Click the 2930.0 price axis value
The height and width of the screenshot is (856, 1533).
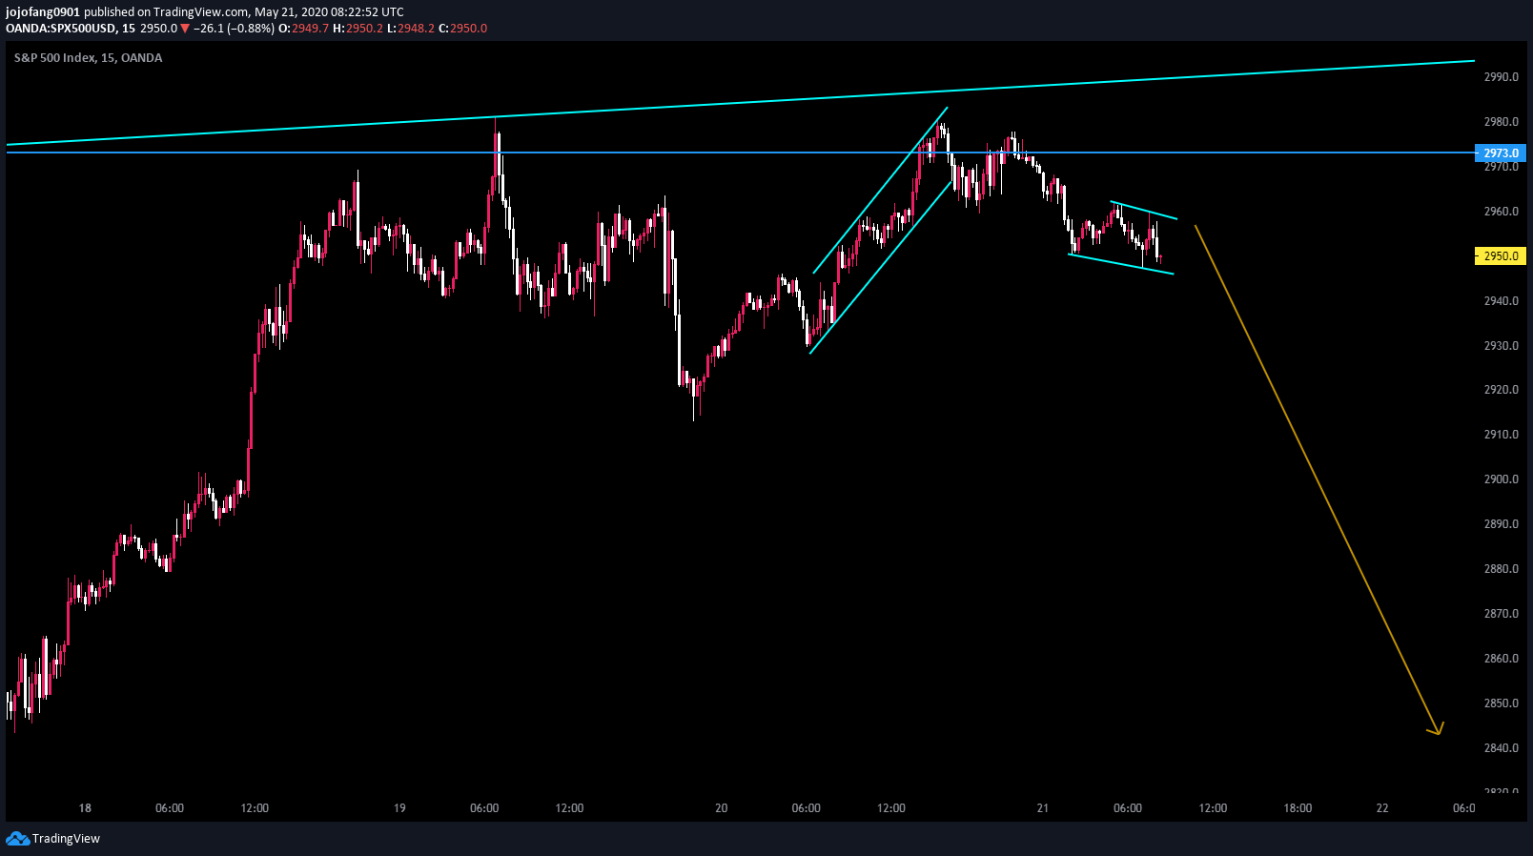[x=1502, y=346]
